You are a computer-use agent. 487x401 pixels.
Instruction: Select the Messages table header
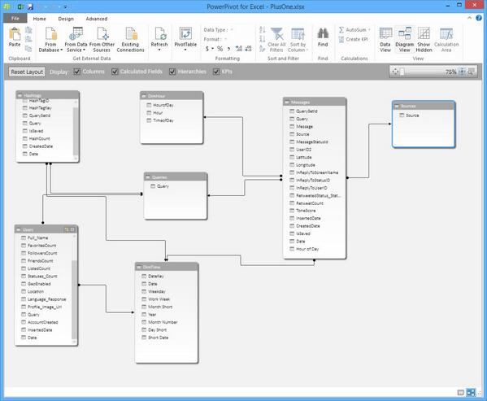pos(315,102)
